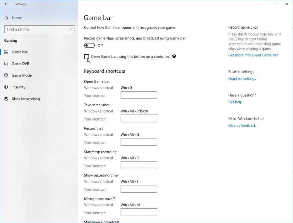Click the Win+Alt+PrtScrn shortcut text
The image size is (293, 223).
[134, 111]
